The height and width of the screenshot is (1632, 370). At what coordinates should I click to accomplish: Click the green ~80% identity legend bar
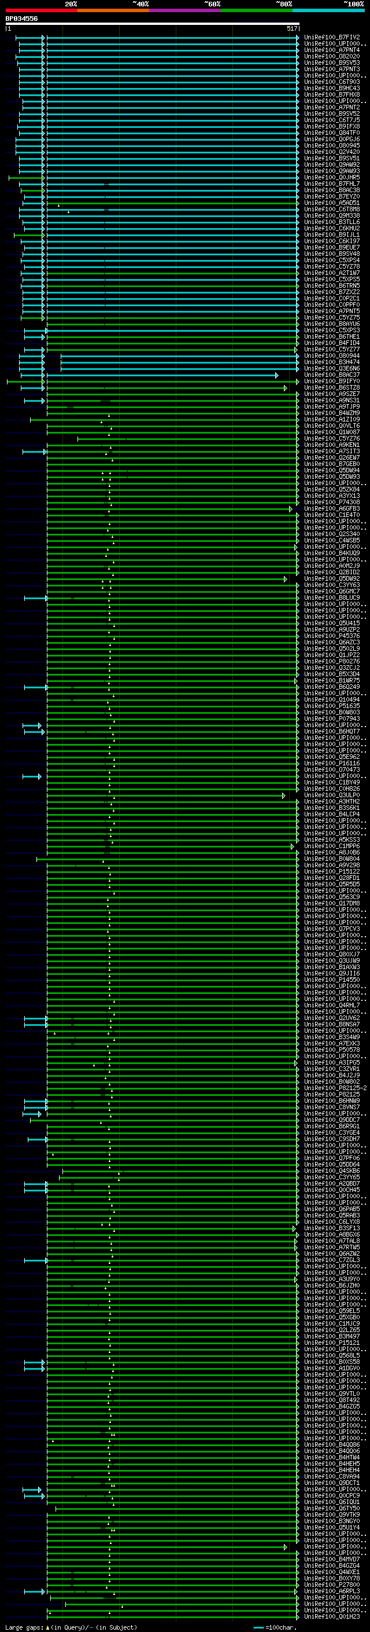click(x=257, y=10)
